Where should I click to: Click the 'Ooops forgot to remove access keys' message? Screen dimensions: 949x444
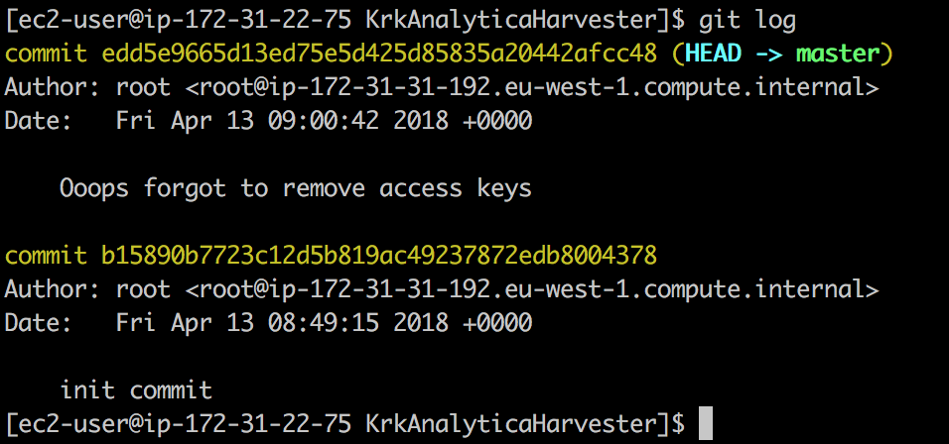pos(296,189)
